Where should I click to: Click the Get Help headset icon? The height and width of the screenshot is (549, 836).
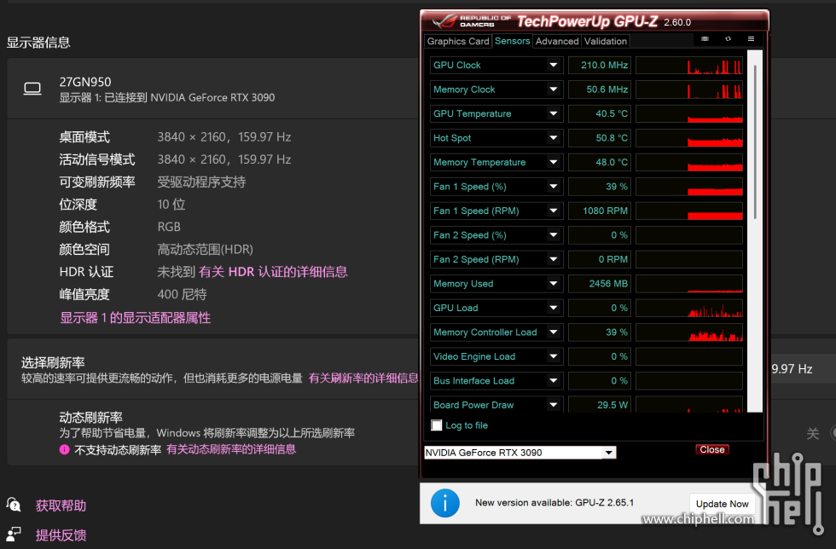[14, 504]
